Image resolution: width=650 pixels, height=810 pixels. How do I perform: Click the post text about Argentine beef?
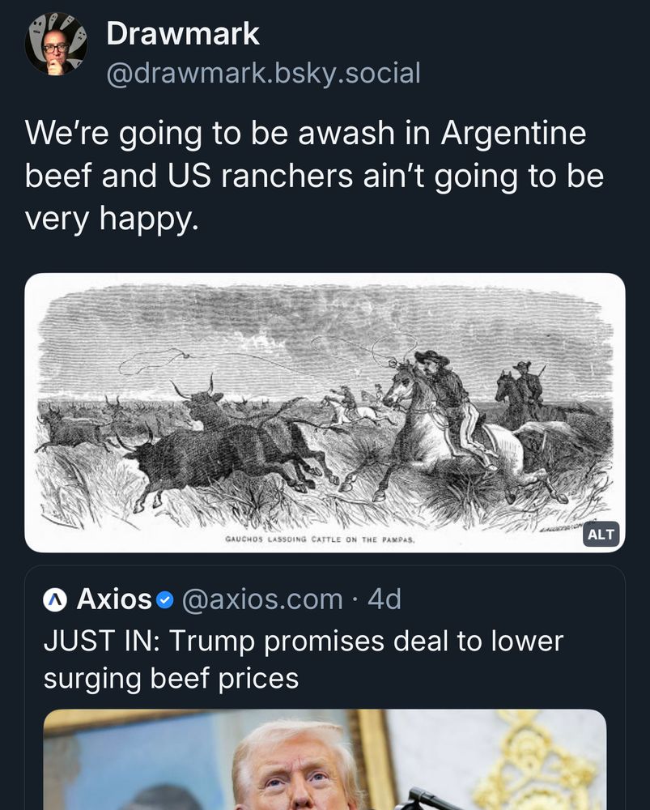click(x=316, y=172)
